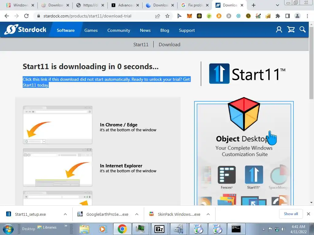Viewport: 314px width, 235px height.
Task: Open the tab search dropdown arrow
Action: tap(277, 5)
